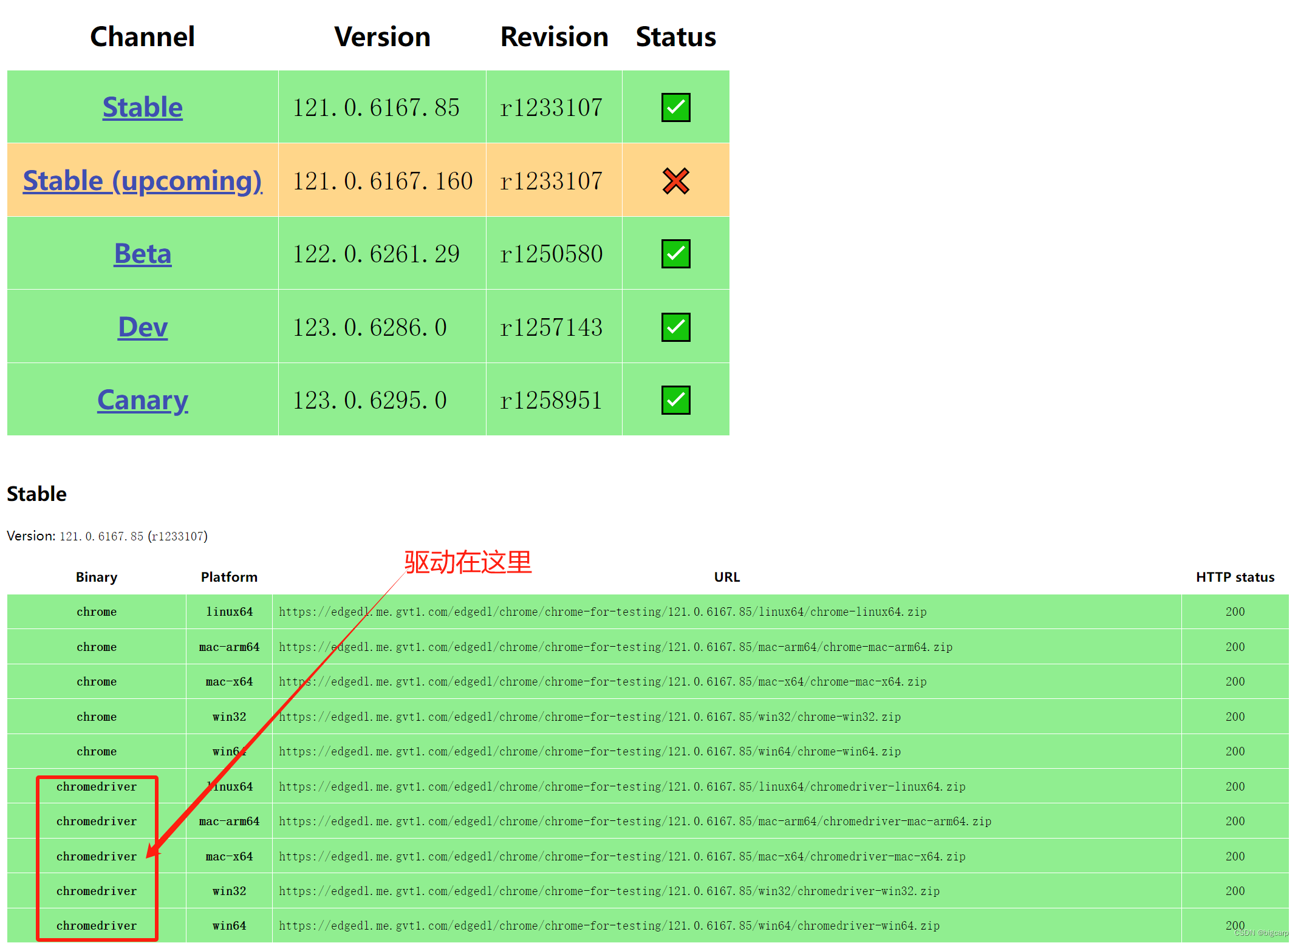The width and height of the screenshot is (1298, 943).
Task: Click the chromedriver-mac-arm64.zip URL
Action: [x=635, y=822]
